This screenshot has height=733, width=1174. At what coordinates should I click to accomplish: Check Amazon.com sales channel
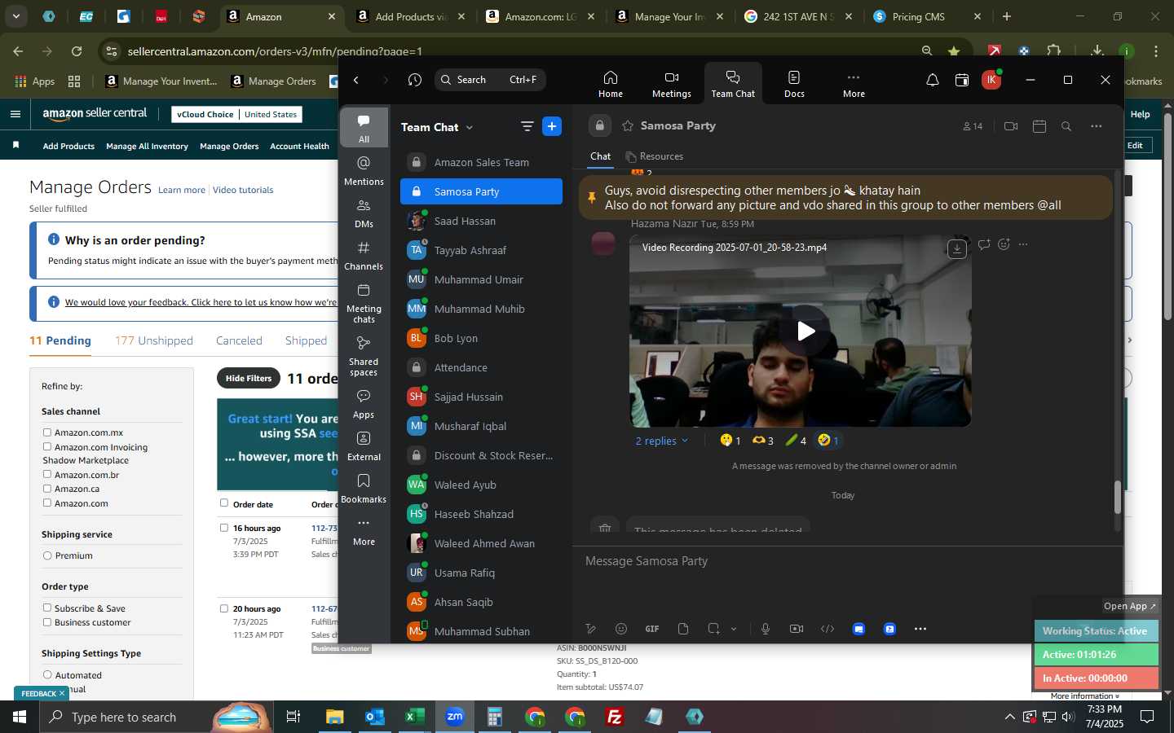[47, 503]
